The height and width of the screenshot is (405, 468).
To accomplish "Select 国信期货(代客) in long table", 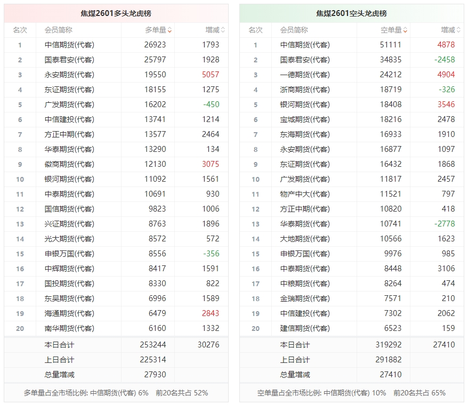I will click(x=69, y=209).
